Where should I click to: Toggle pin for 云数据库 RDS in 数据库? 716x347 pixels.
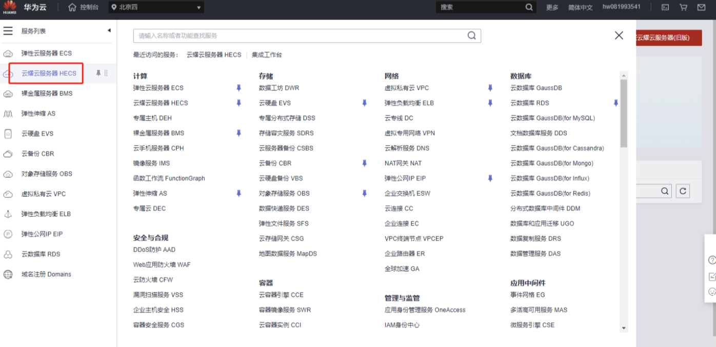coord(616,103)
